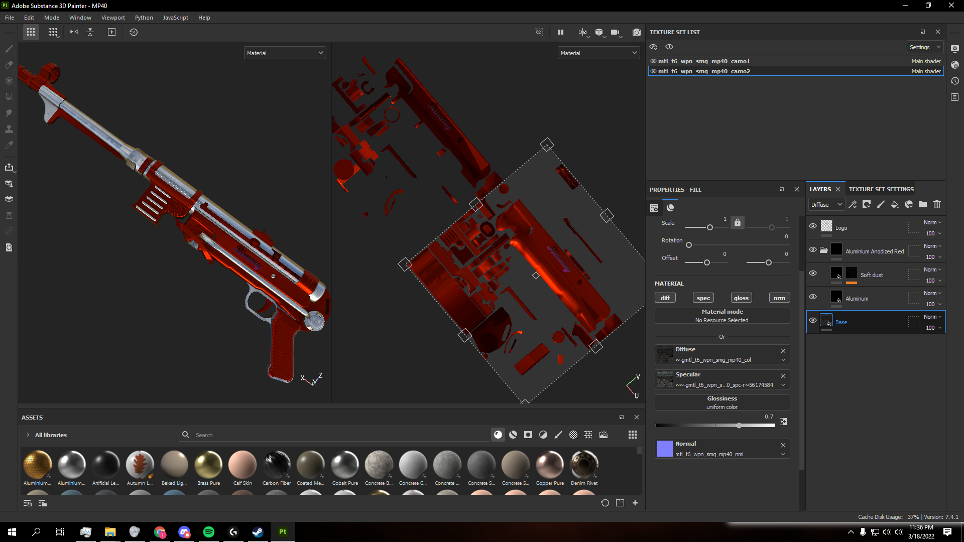
Task: Toggle the nrm material channel button
Action: (x=779, y=298)
